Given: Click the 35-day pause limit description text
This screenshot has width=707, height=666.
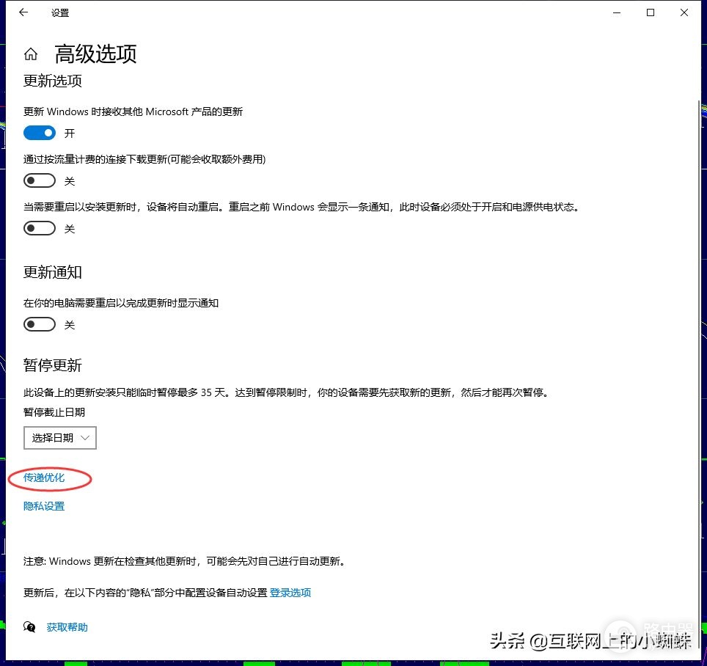Looking at the screenshot, I should 287,392.
